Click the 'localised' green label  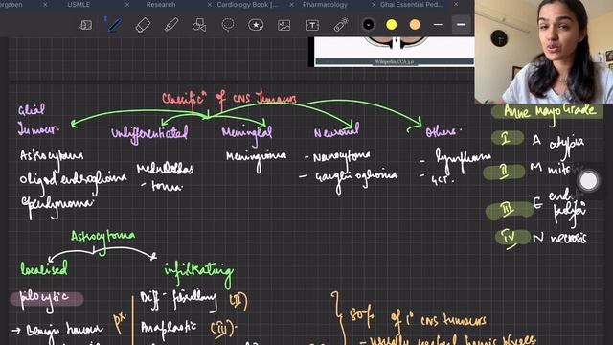[44, 268]
